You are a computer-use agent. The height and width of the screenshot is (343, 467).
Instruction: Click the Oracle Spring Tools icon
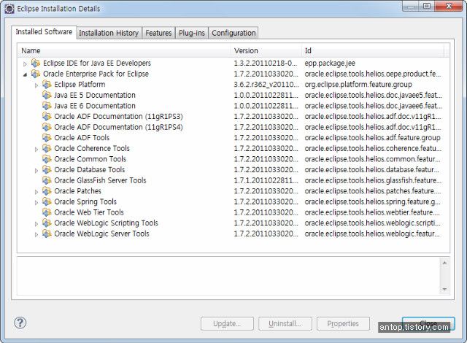[x=47, y=201]
